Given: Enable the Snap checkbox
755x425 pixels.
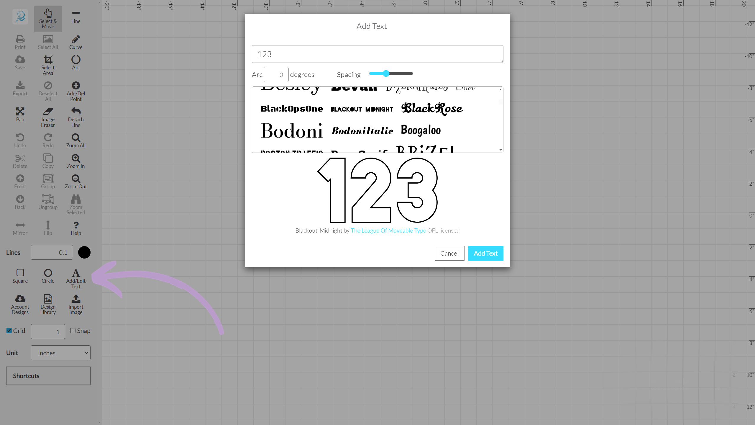Looking at the screenshot, I should [x=73, y=331].
